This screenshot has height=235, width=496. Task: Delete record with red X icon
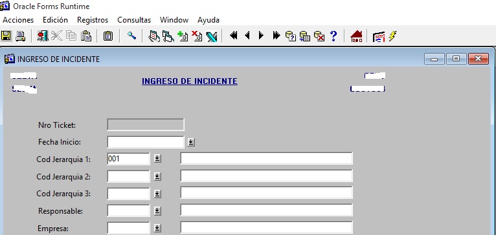pos(197,36)
